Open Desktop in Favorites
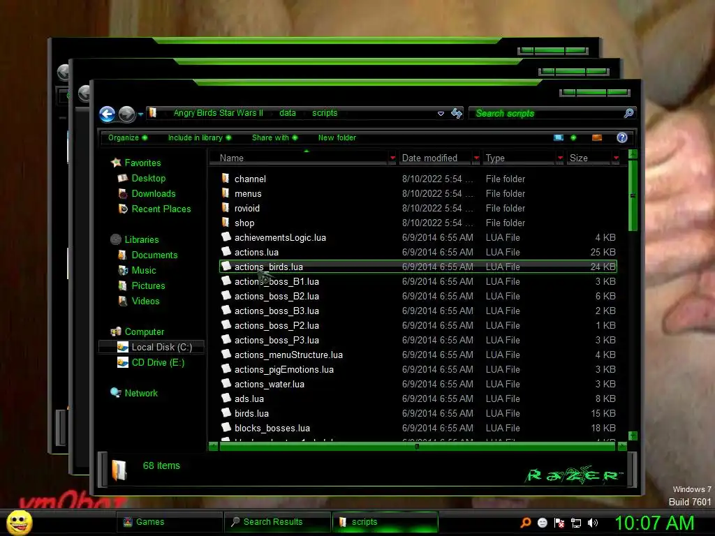 [x=149, y=178]
